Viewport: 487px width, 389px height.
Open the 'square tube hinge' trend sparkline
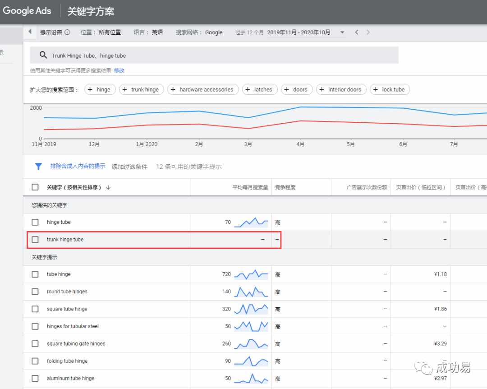251,309
